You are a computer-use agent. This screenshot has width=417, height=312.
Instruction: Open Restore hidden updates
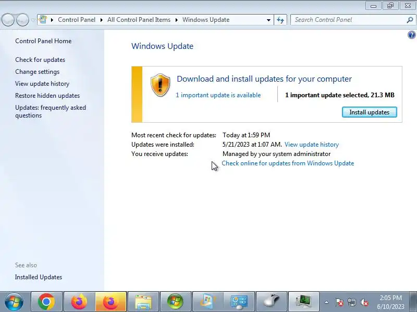point(47,96)
